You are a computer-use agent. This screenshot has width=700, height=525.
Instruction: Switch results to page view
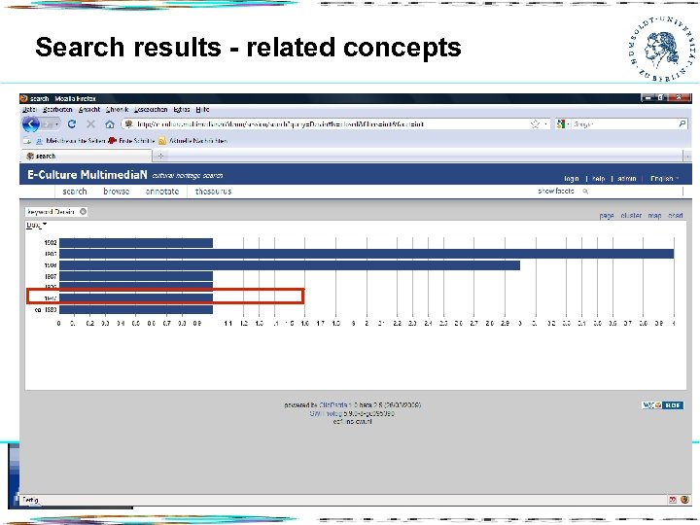607,216
